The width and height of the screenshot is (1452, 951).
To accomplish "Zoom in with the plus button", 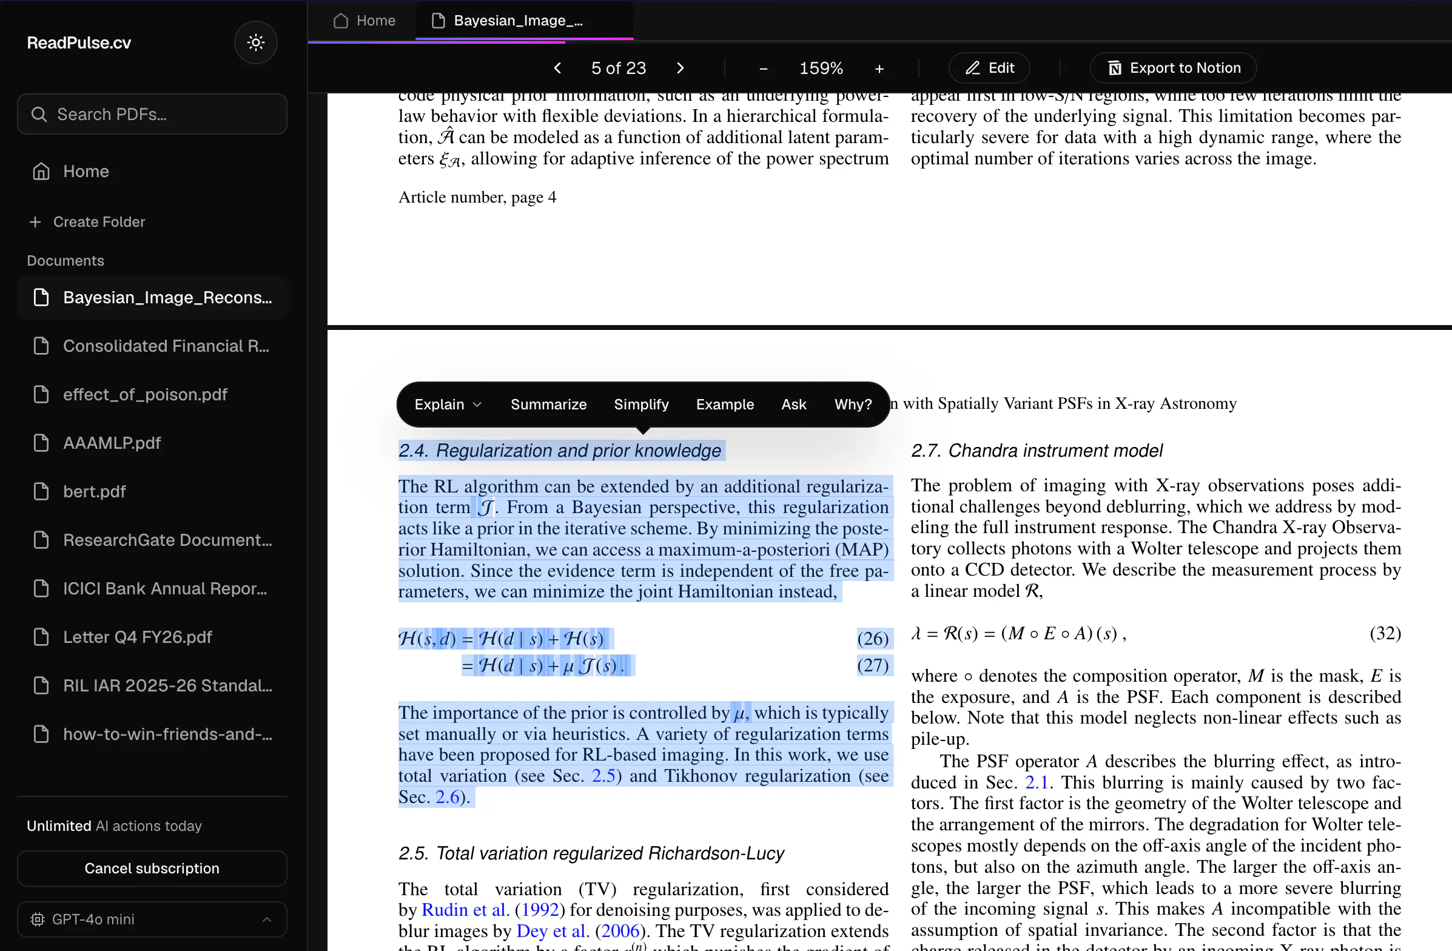I will click(879, 69).
